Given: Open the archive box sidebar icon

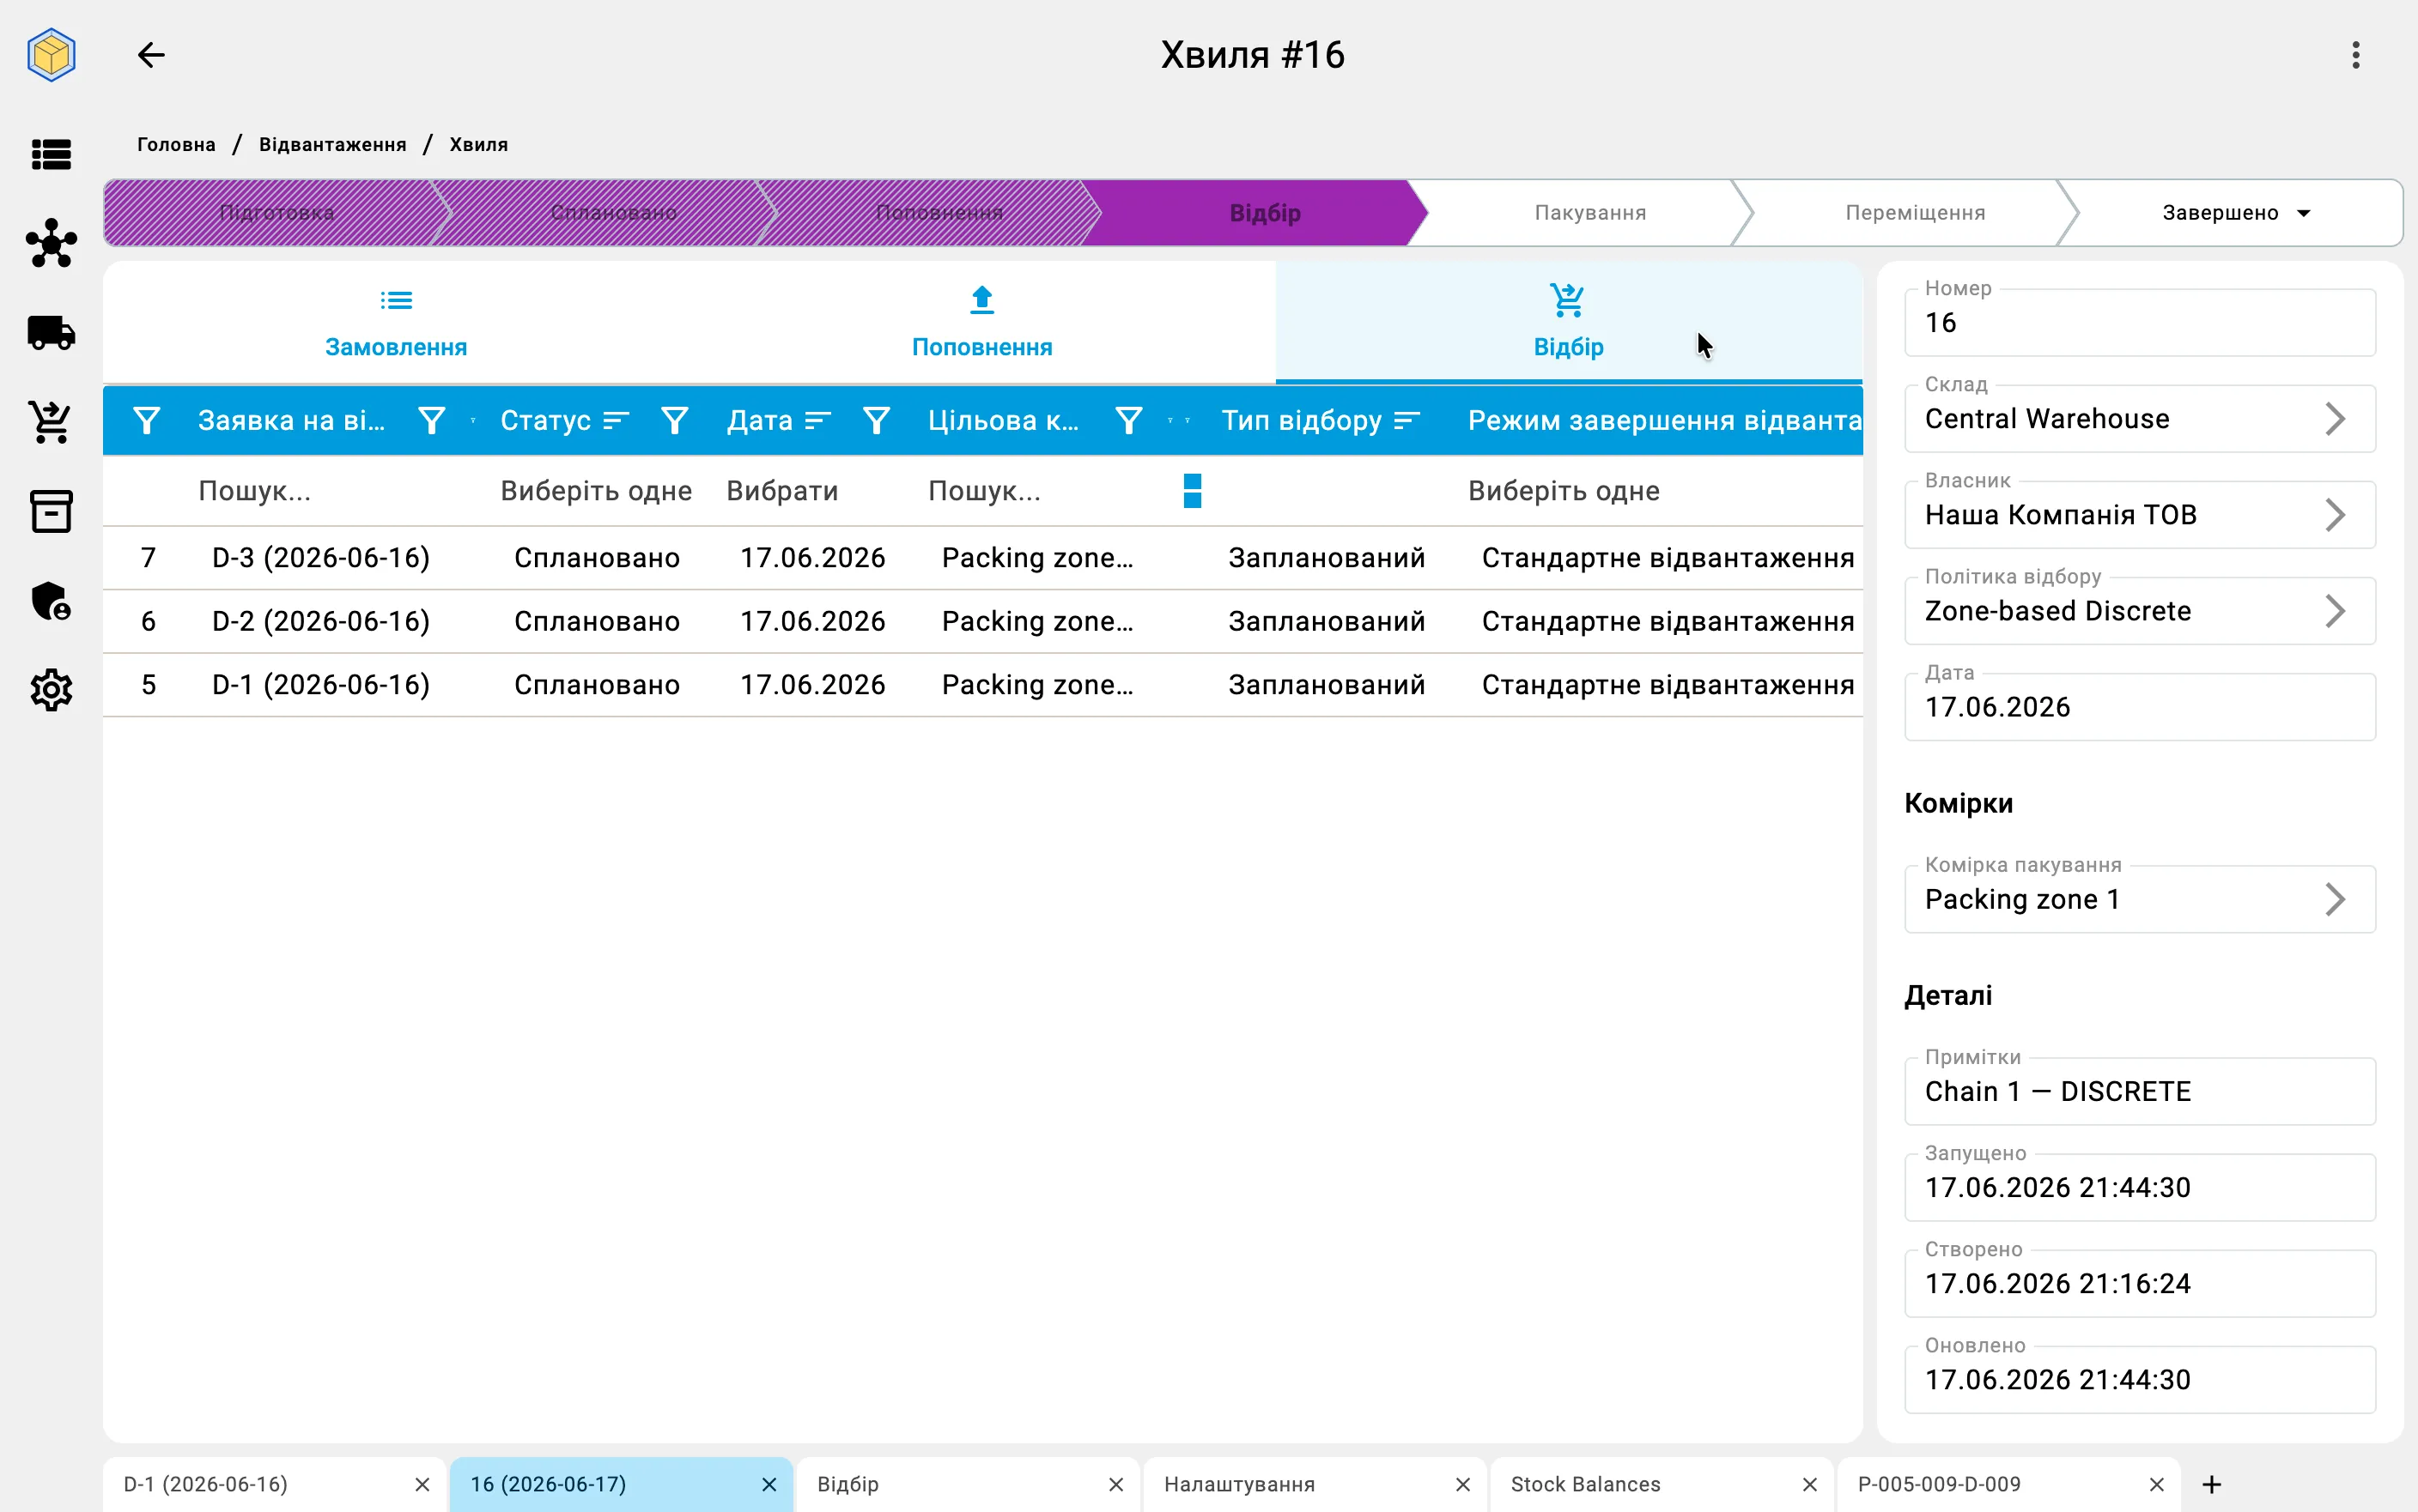Looking at the screenshot, I should 51,511.
